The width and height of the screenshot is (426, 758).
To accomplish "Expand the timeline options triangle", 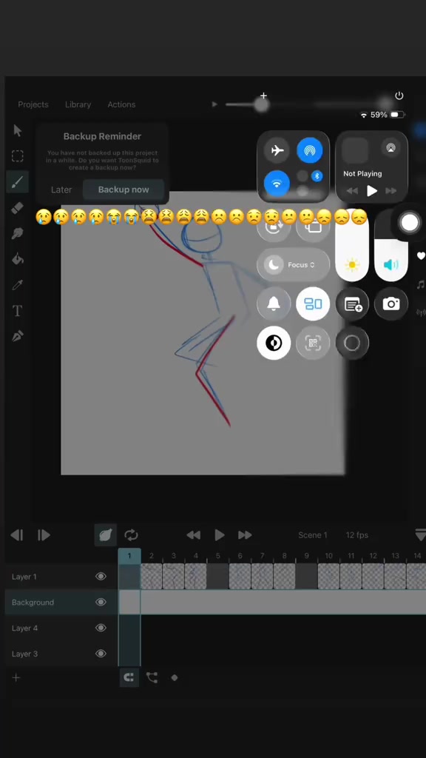I will click(x=420, y=535).
